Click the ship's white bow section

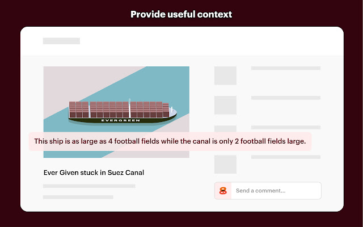point(172,112)
